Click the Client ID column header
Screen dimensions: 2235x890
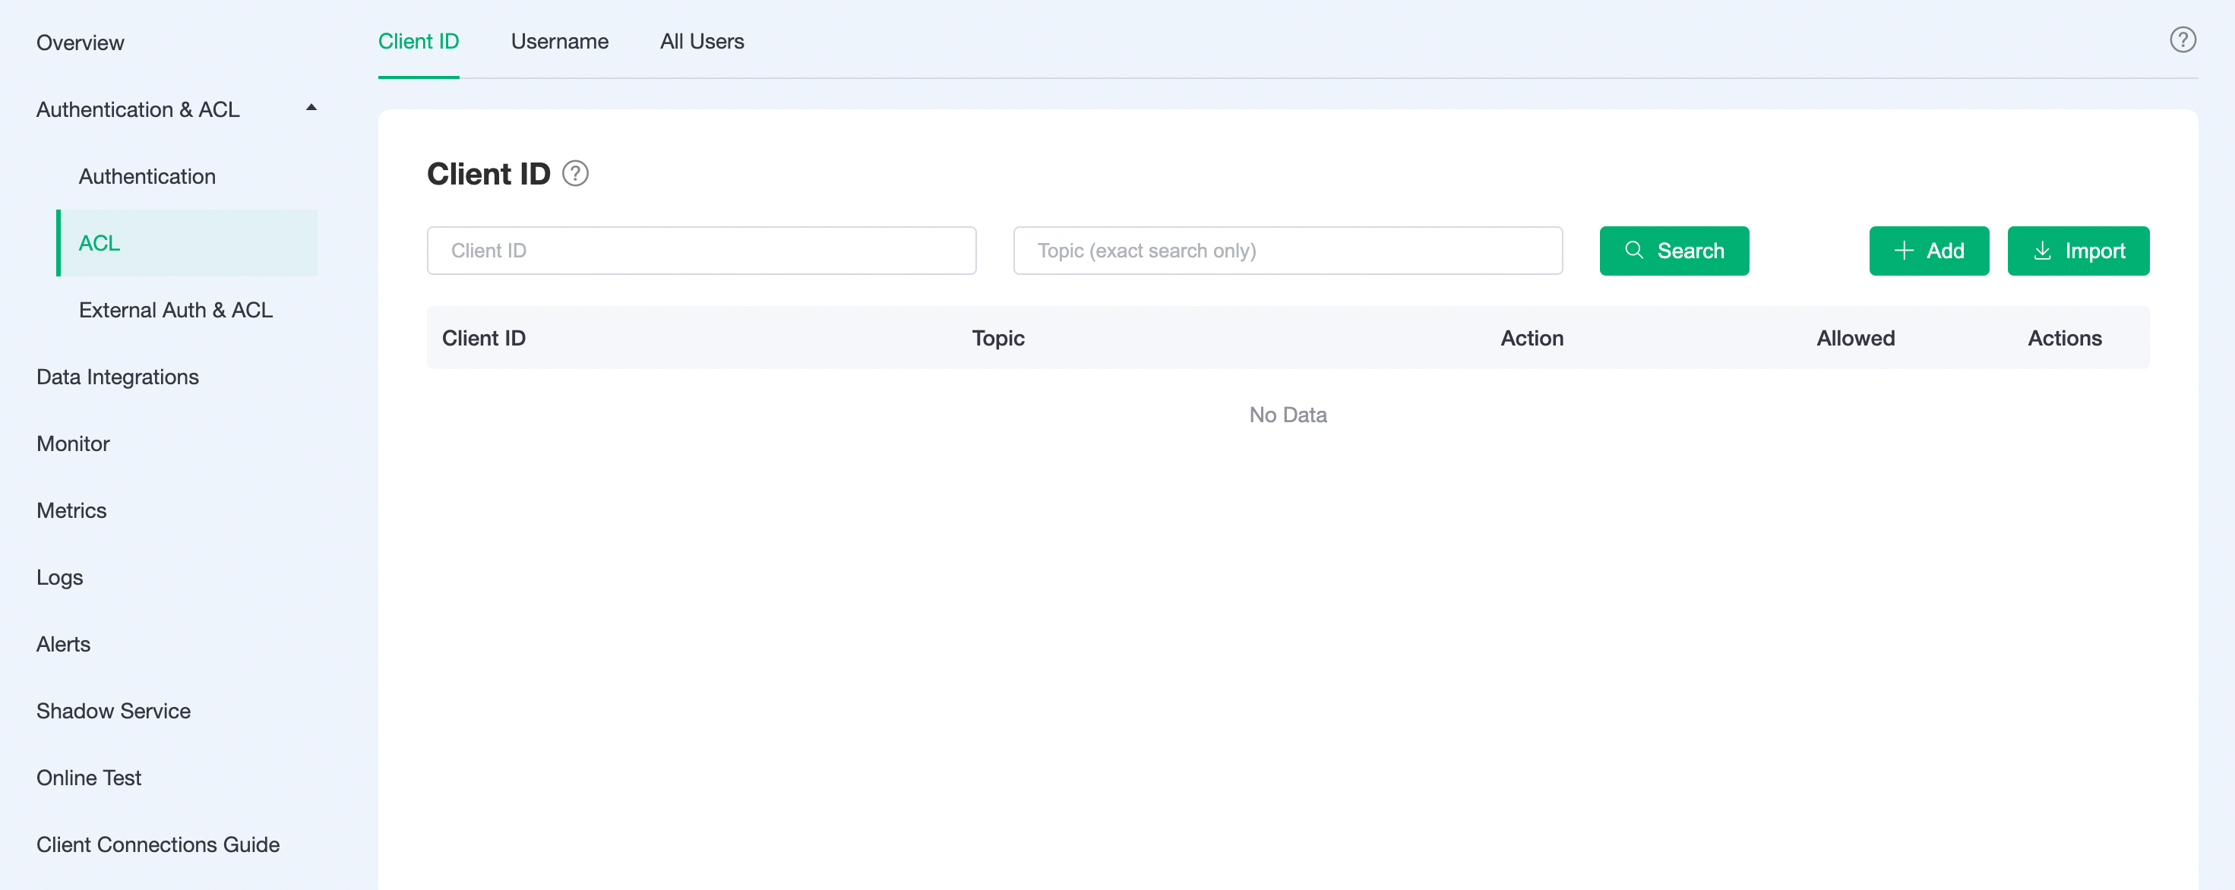click(x=483, y=337)
